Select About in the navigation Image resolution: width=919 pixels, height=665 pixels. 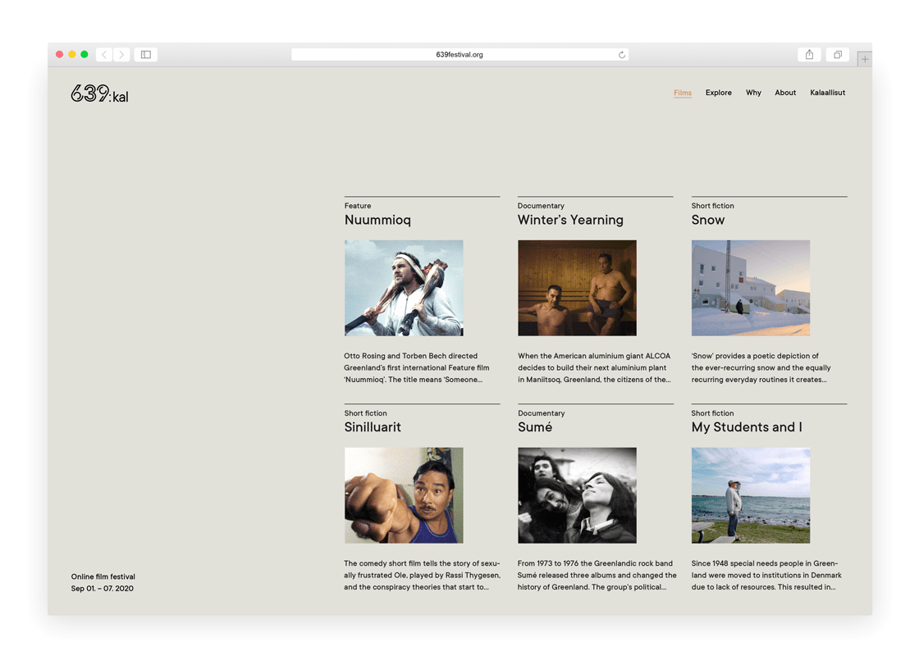(785, 93)
